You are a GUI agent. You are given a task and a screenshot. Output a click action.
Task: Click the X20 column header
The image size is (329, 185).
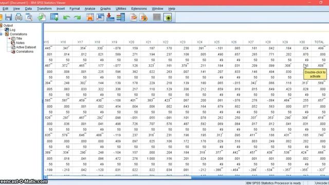click(132, 42)
